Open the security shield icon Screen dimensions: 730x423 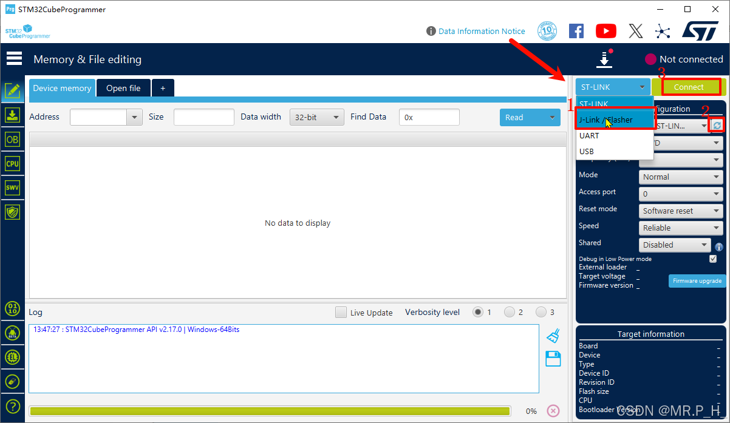[x=12, y=212]
